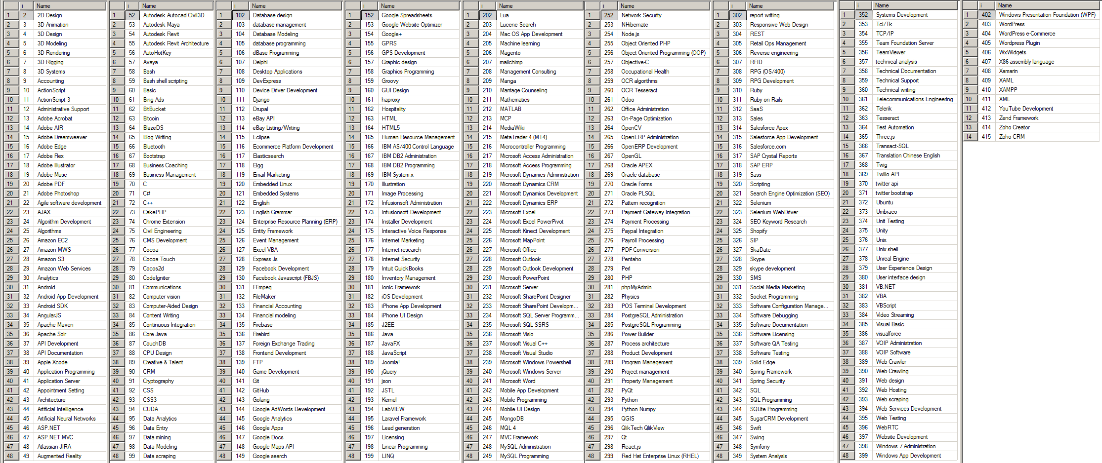Click "Enterprise Resource Planning (ERP)" cell
This screenshot has width=1102, height=463.
click(x=296, y=222)
